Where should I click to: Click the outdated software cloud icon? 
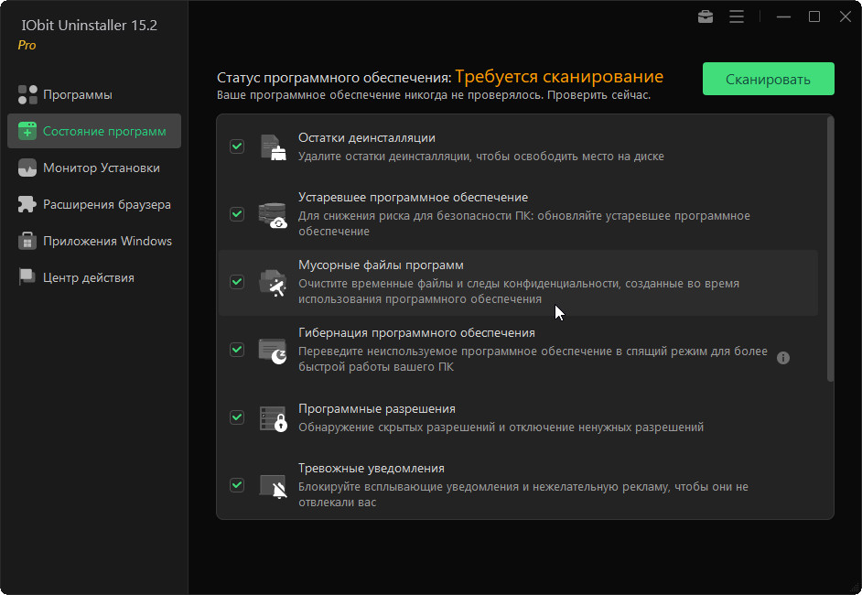point(273,214)
